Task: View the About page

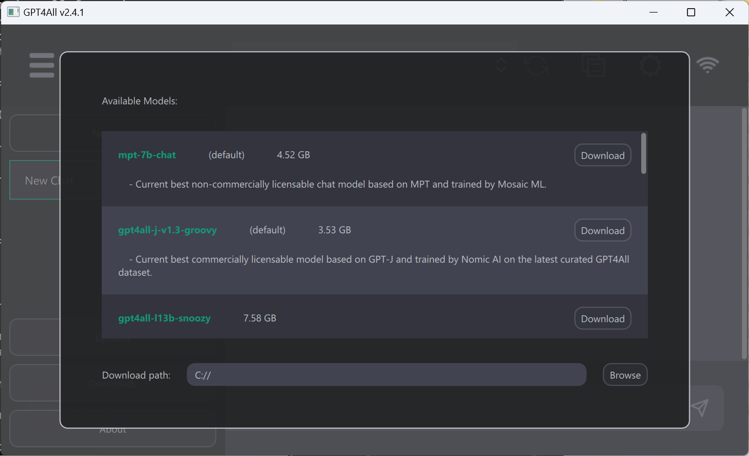Action: 113,429
